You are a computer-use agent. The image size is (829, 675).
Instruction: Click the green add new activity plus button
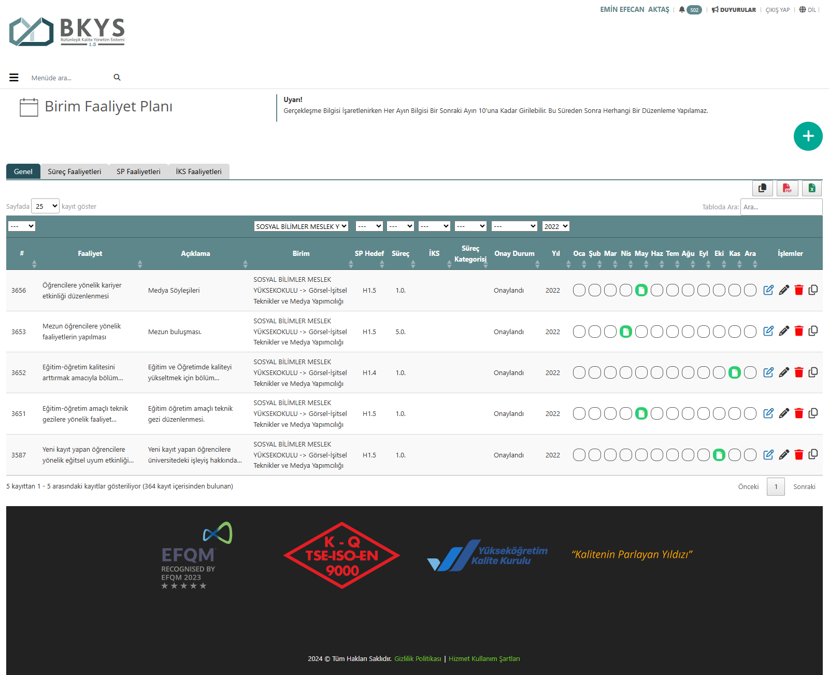tap(808, 136)
